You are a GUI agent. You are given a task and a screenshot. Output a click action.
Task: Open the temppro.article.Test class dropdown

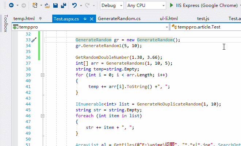click(206, 27)
